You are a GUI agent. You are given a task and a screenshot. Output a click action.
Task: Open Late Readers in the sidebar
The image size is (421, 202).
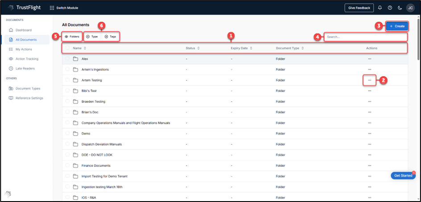pyautogui.click(x=25, y=69)
